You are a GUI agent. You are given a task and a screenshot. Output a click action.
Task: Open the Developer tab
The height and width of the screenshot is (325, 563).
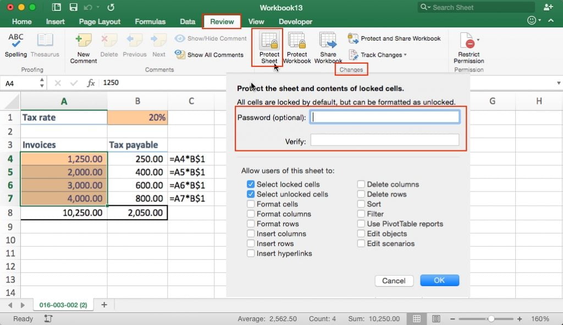click(295, 21)
